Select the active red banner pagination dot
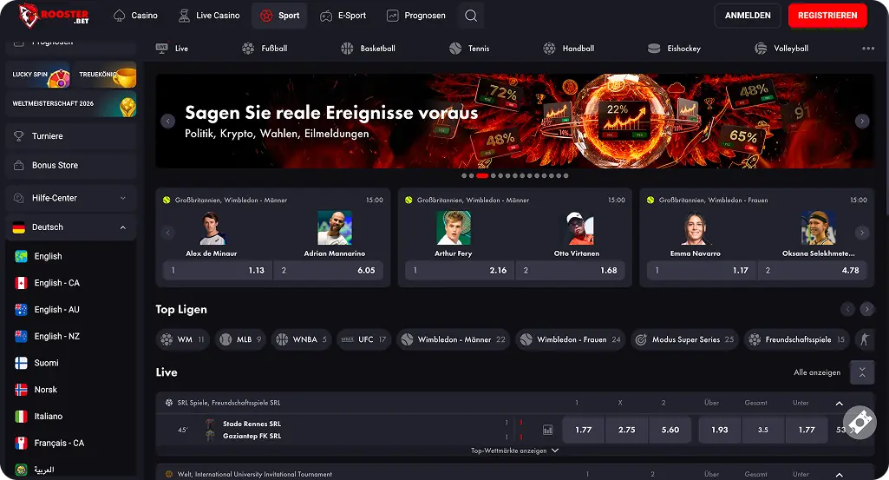The width and height of the screenshot is (889, 480). [x=482, y=176]
